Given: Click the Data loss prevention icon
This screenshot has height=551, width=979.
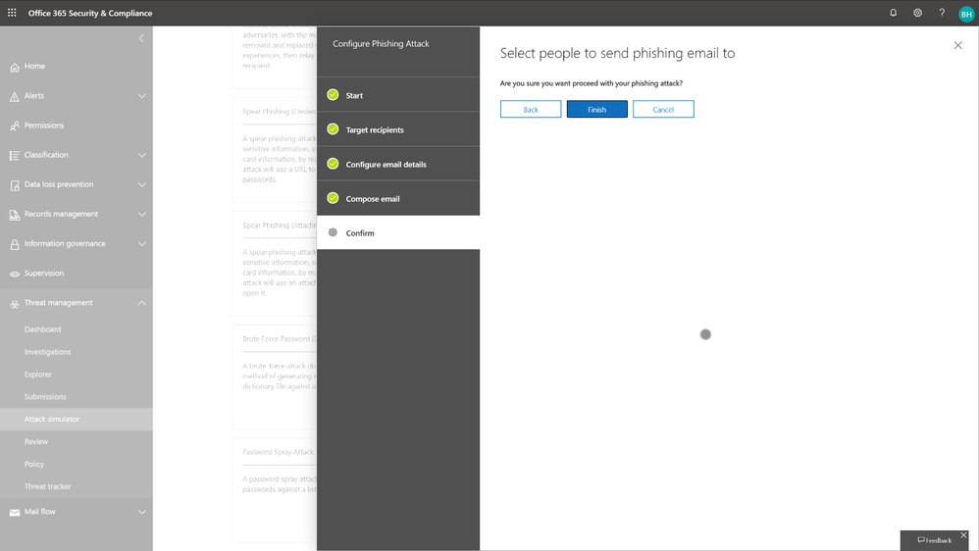Looking at the screenshot, I should (x=15, y=185).
